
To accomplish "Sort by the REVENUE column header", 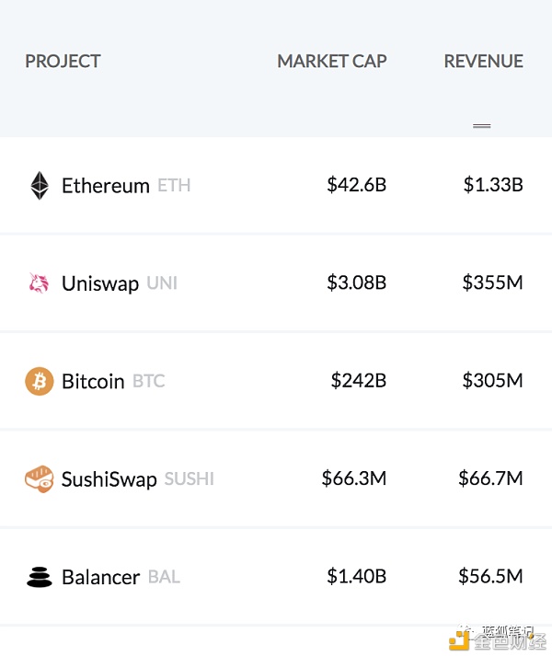I will (x=483, y=62).
